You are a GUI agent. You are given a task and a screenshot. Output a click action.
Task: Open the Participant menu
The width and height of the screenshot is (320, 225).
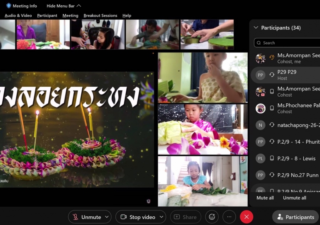47,15
